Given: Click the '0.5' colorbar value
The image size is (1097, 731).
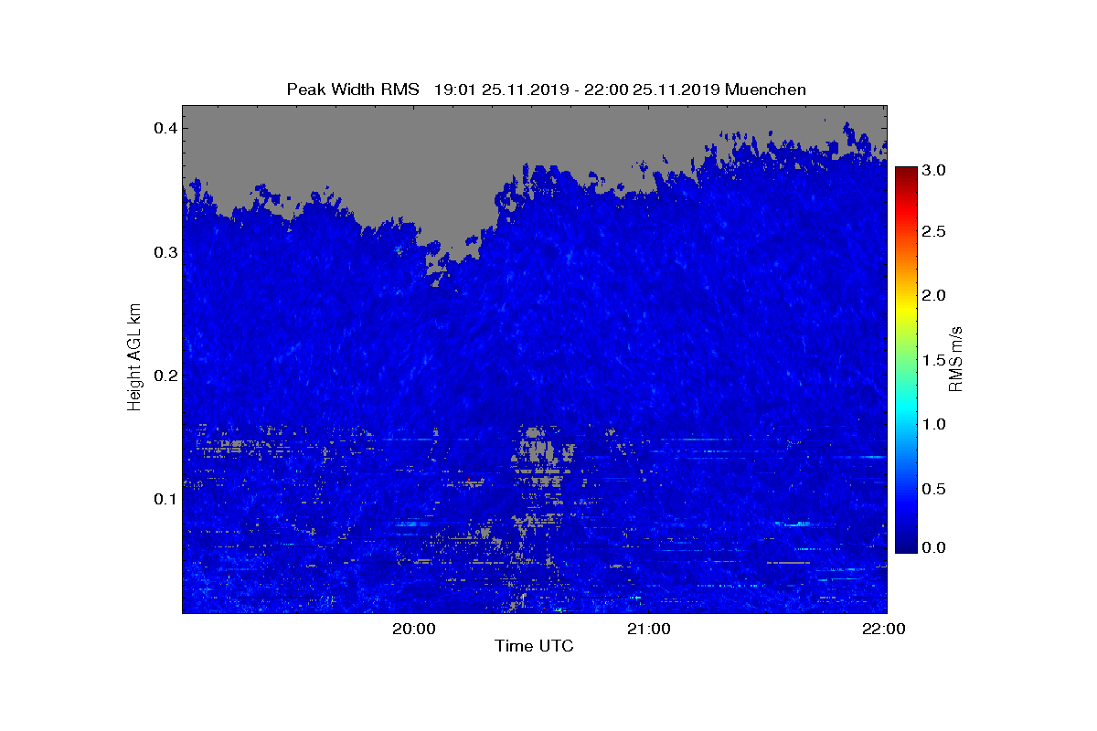Looking at the screenshot, I should (933, 489).
